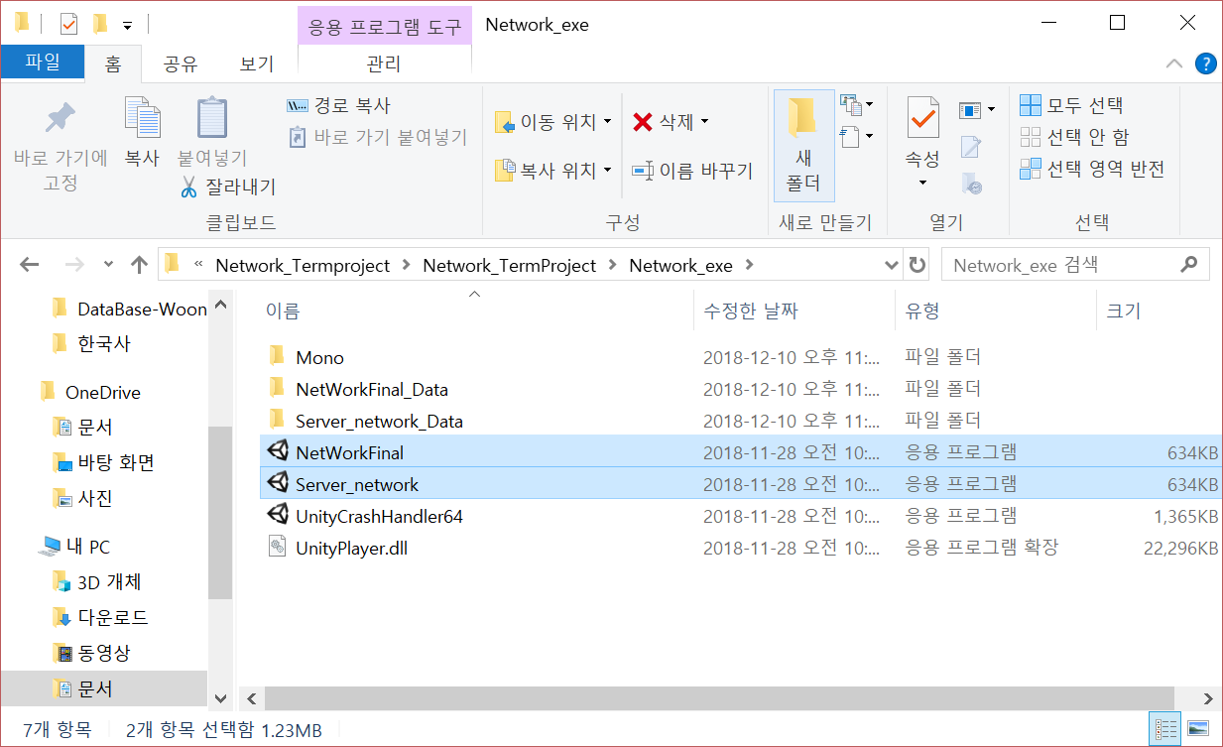The height and width of the screenshot is (747, 1223).
Task: Switch to the Share (공유) tab
Action: pyautogui.click(x=181, y=64)
